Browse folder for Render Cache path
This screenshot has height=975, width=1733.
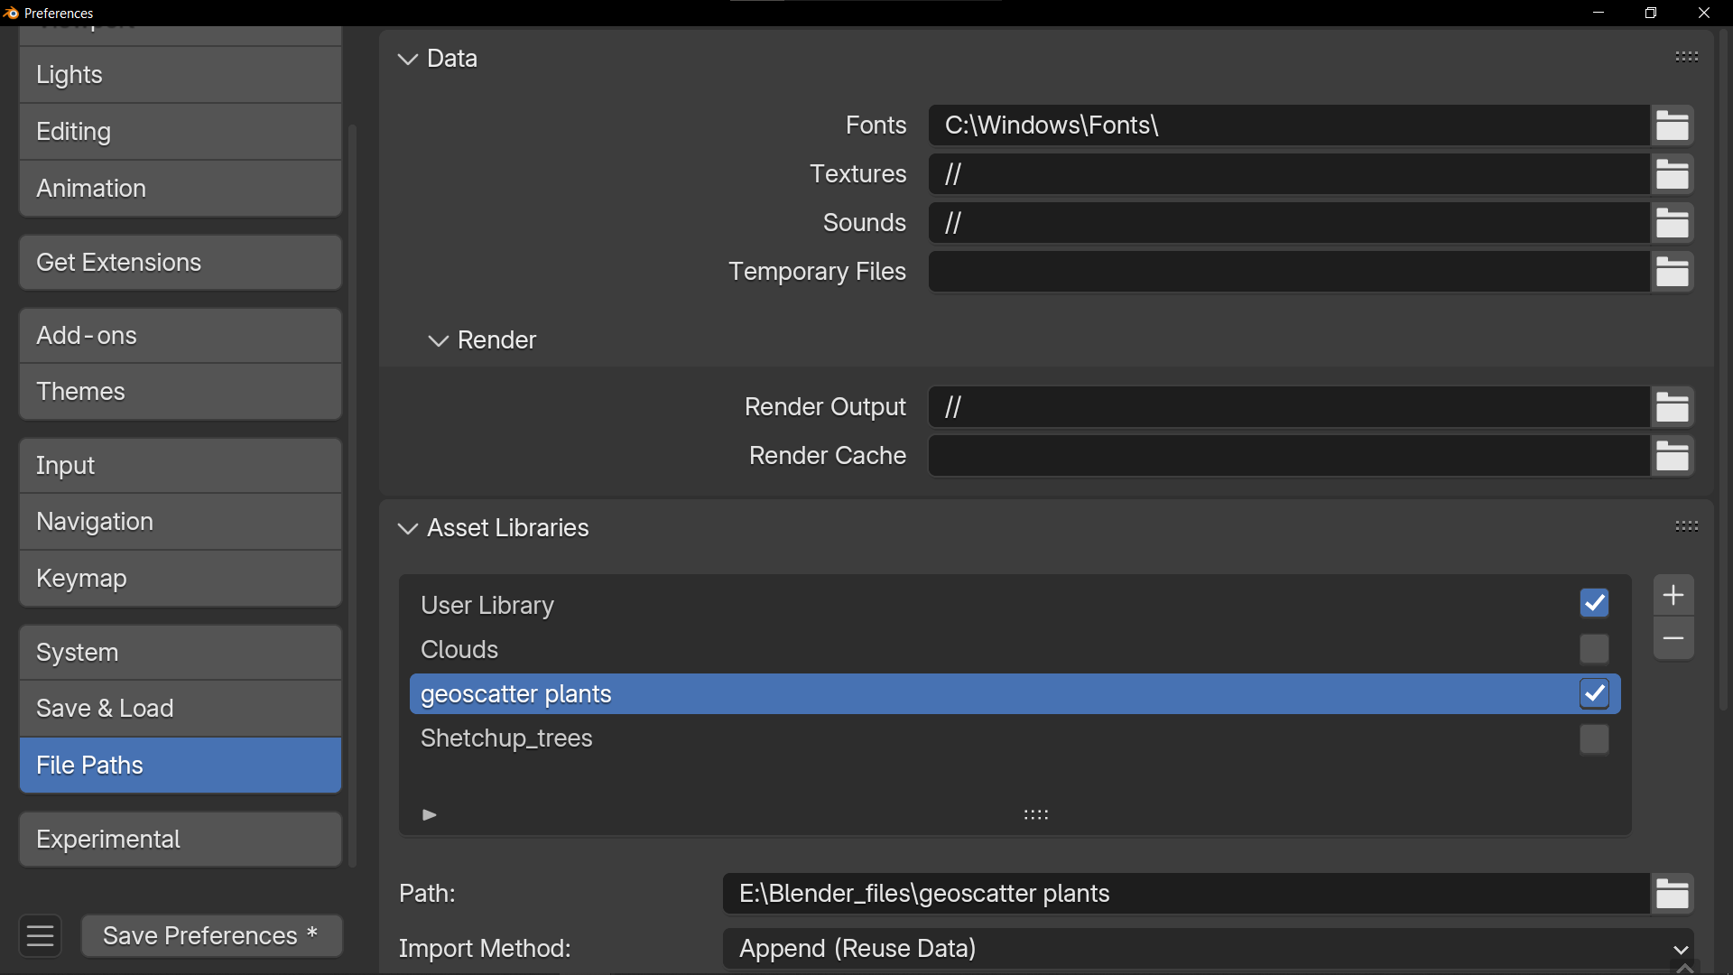tap(1673, 456)
